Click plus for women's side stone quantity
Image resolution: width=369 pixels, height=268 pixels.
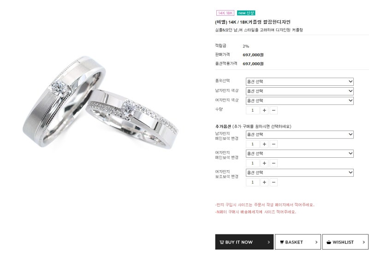coord(264,182)
